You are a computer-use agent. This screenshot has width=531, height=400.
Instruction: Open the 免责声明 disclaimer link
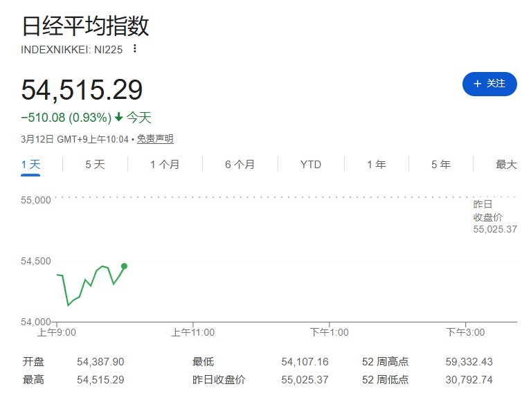(x=155, y=139)
